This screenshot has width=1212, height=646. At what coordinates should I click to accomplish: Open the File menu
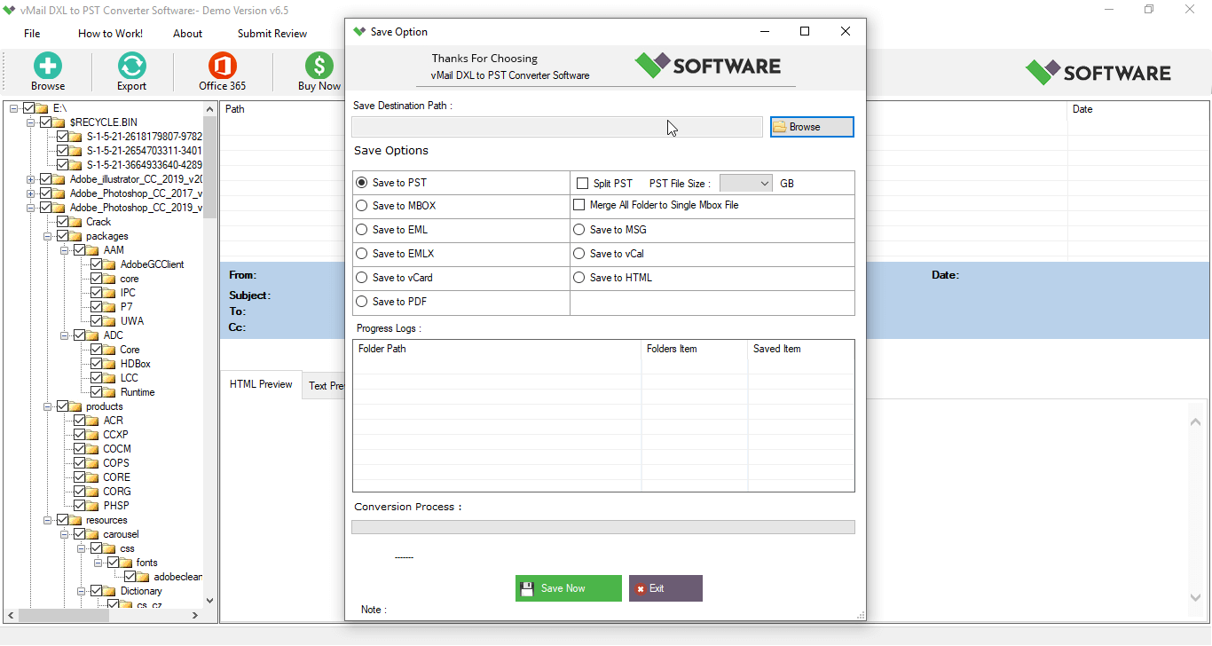pyautogui.click(x=32, y=34)
